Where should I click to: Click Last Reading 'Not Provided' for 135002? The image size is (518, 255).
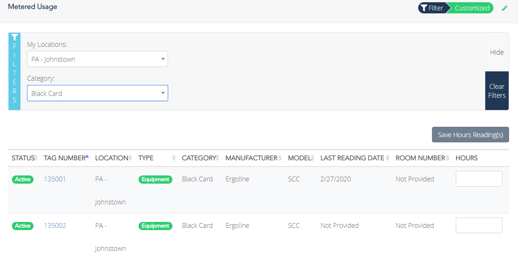pos(340,226)
